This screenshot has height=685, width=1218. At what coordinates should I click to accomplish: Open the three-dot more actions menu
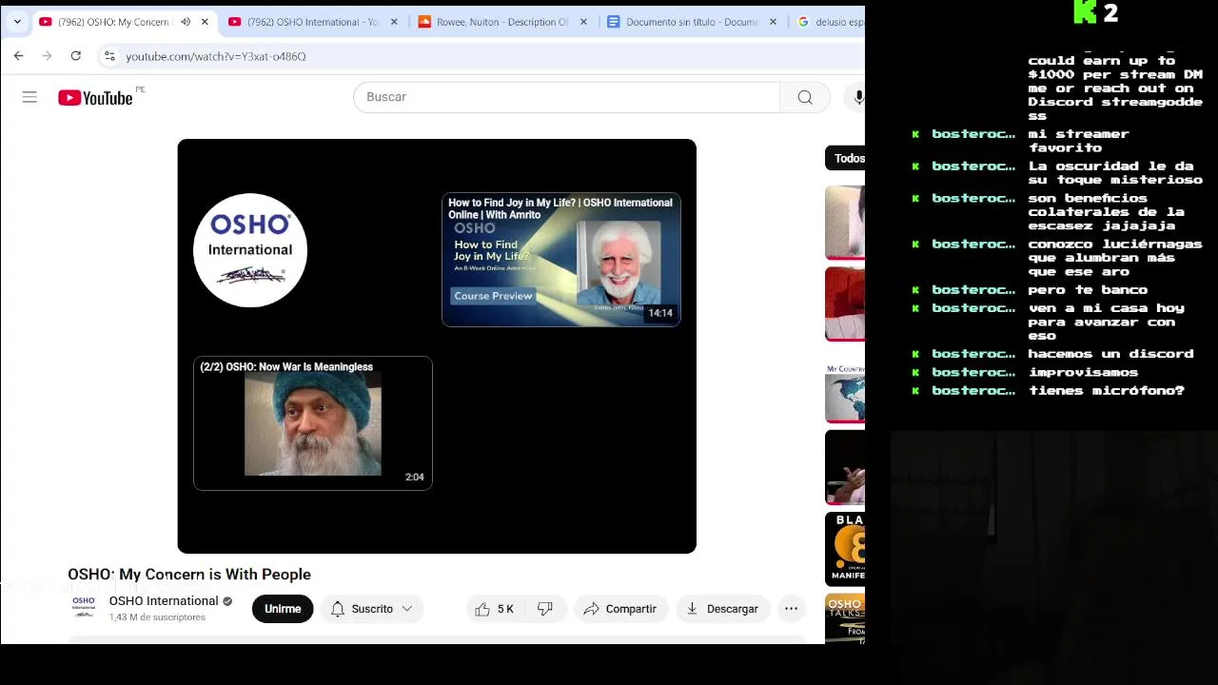(791, 609)
